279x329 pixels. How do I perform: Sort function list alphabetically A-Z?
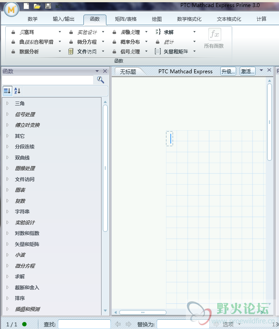click(17, 91)
